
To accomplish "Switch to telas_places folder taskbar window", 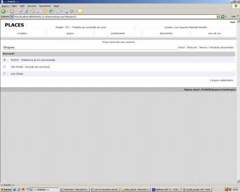I will click(136, 190).
